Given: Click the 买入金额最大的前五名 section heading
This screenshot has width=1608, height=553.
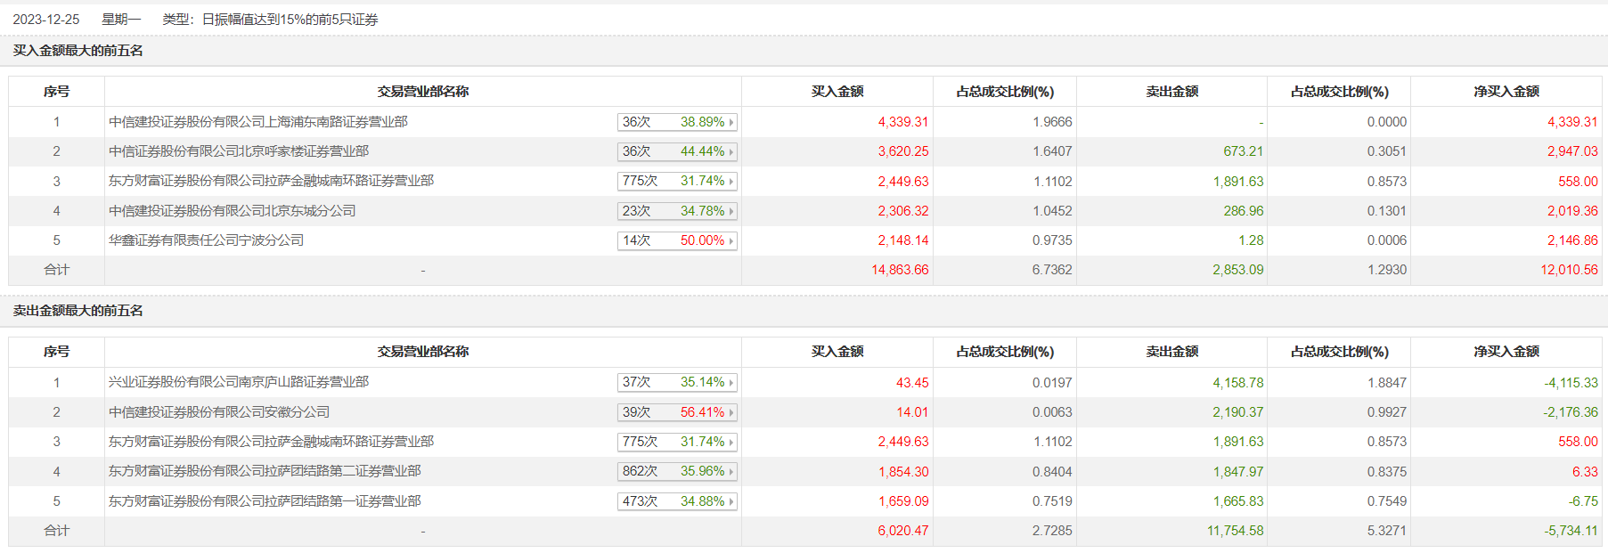Looking at the screenshot, I should tap(78, 51).
